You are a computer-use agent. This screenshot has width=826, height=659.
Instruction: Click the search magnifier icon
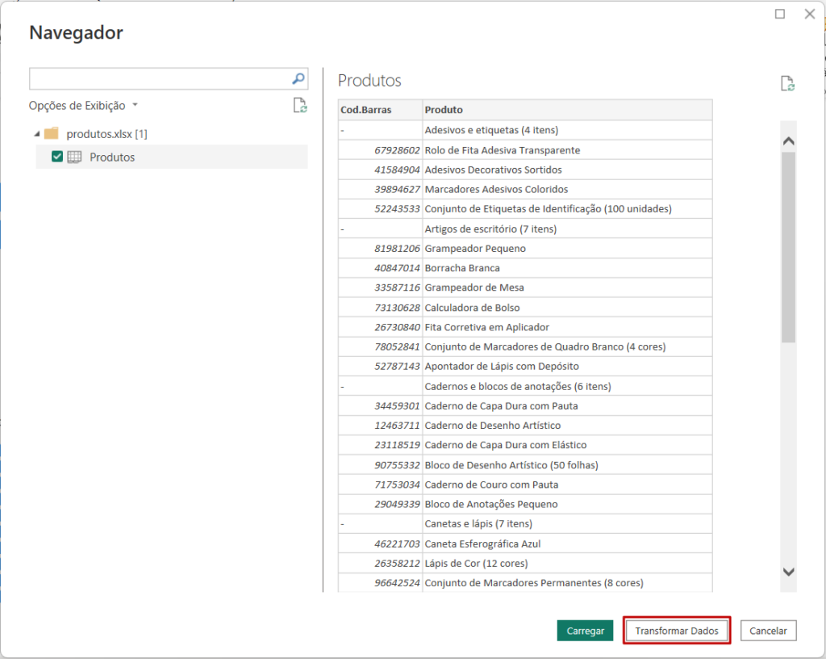click(298, 78)
